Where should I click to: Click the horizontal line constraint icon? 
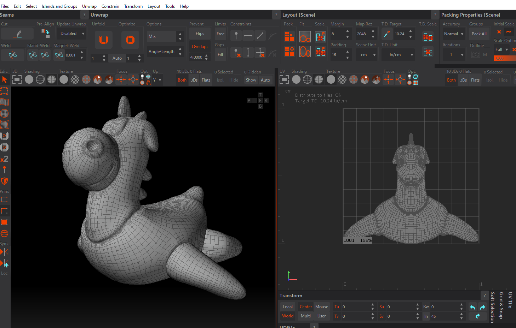click(x=248, y=36)
